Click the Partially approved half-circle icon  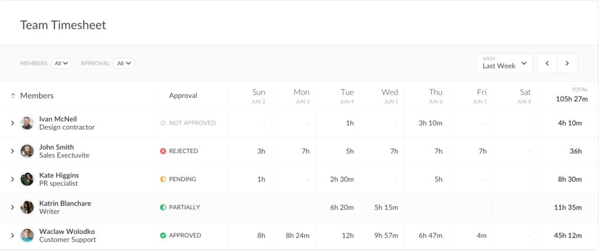tap(163, 207)
